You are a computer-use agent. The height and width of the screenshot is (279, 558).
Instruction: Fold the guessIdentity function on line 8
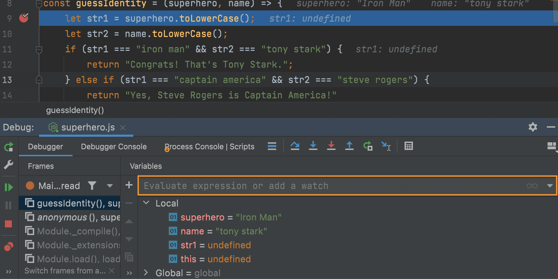[x=39, y=4]
